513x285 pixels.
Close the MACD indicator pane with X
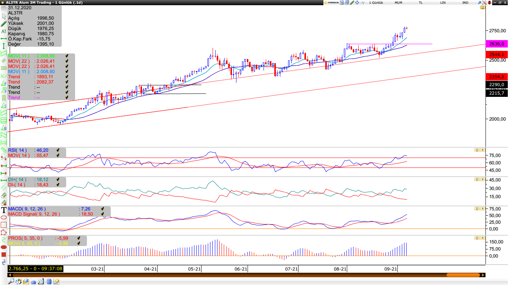click(x=483, y=209)
